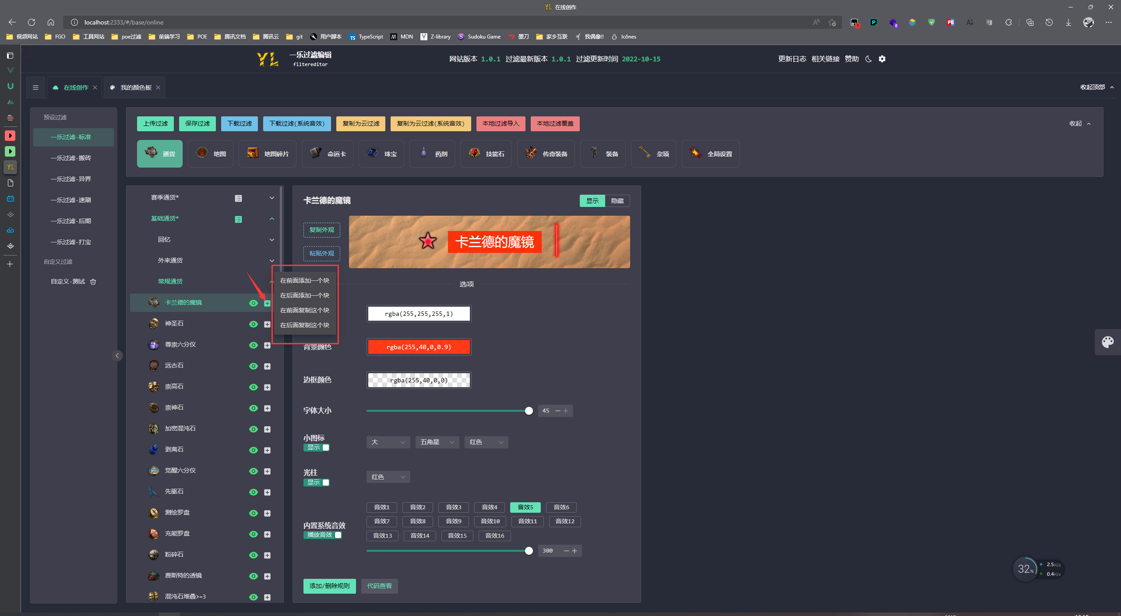Collapse toolbar with 收起 button
The image size is (1121, 616).
[1080, 124]
